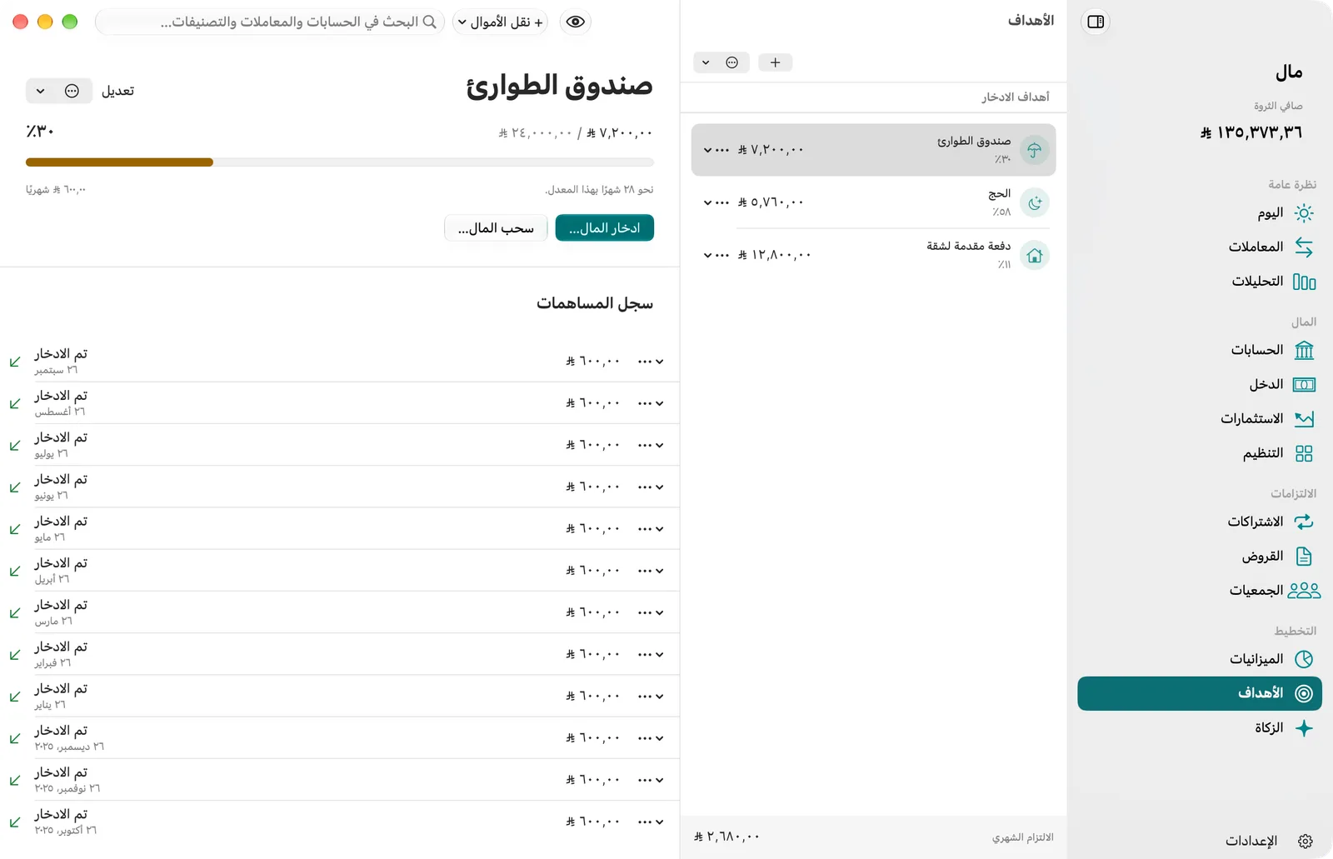Open الدخل in the sidebar
Image resolution: width=1333 pixels, height=859 pixels.
click(x=1200, y=385)
